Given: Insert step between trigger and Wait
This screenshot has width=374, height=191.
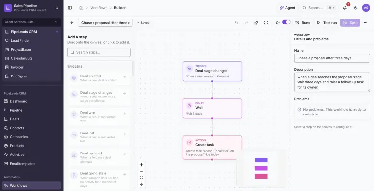Looking at the screenshot, I should tap(212, 90).
